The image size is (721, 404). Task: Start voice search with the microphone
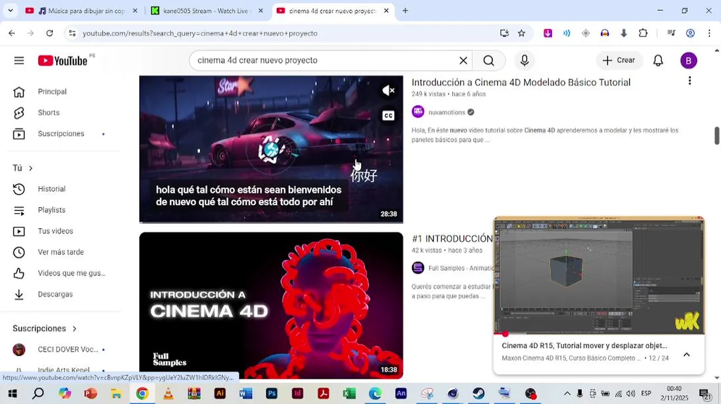tap(524, 61)
